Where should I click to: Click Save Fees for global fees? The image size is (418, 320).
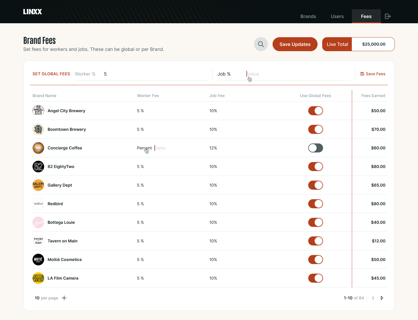click(373, 74)
